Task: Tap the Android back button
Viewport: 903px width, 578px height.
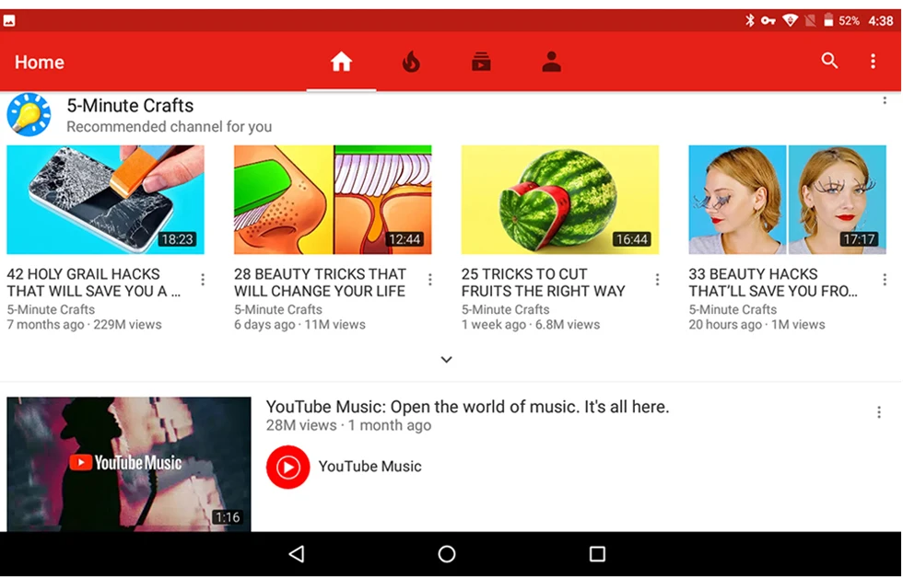Action: [x=297, y=554]
